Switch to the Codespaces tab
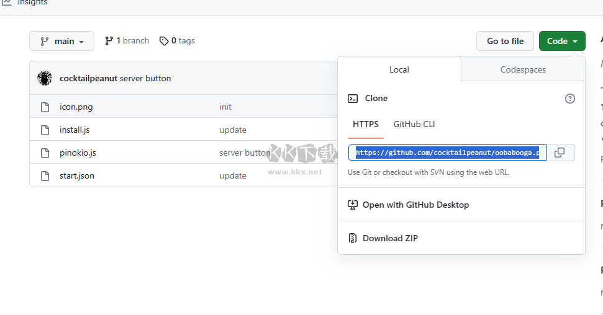Viewport: 603px width, 315px height. click(523, 69)
